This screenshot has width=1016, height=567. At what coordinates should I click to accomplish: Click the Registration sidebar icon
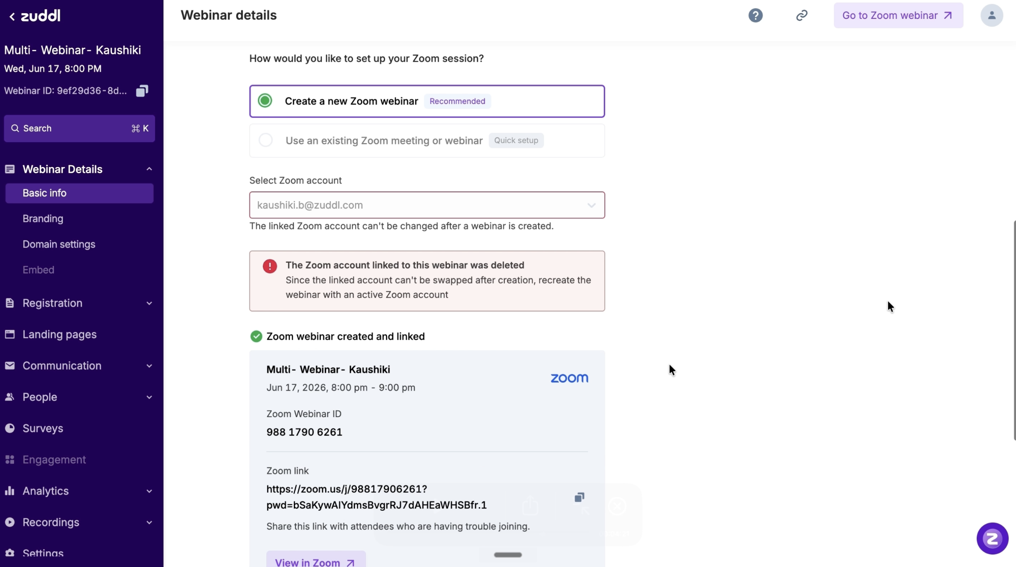10,303
